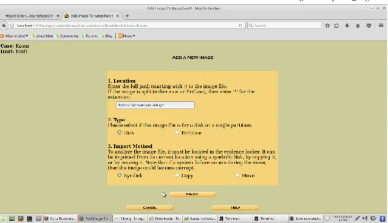Bookmark this page with the star icon
Viewport: 388px width, 223px height.
pyautogui.click(x=327, y=25)
